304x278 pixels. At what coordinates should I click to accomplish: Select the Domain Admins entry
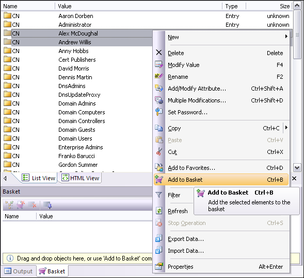click(77, 103)
